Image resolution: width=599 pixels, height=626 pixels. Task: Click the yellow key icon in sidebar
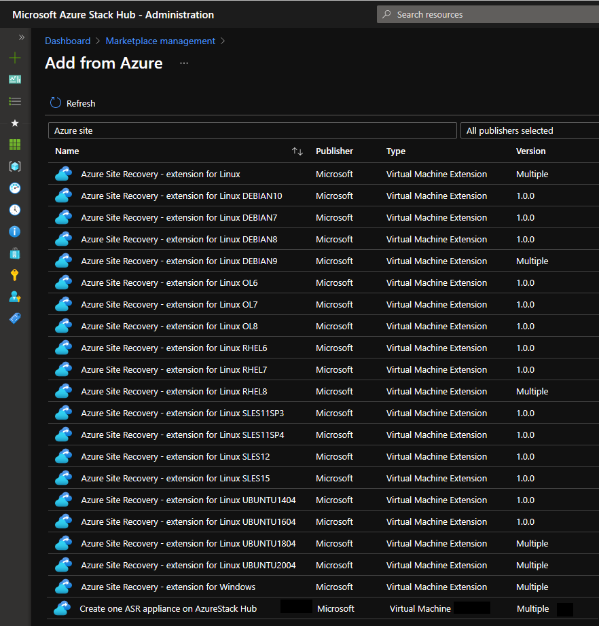pyautogui.click(x=15, y=275)
